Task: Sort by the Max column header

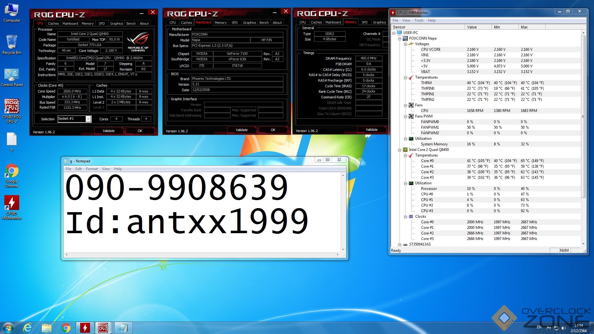Action: pos(532,27)
